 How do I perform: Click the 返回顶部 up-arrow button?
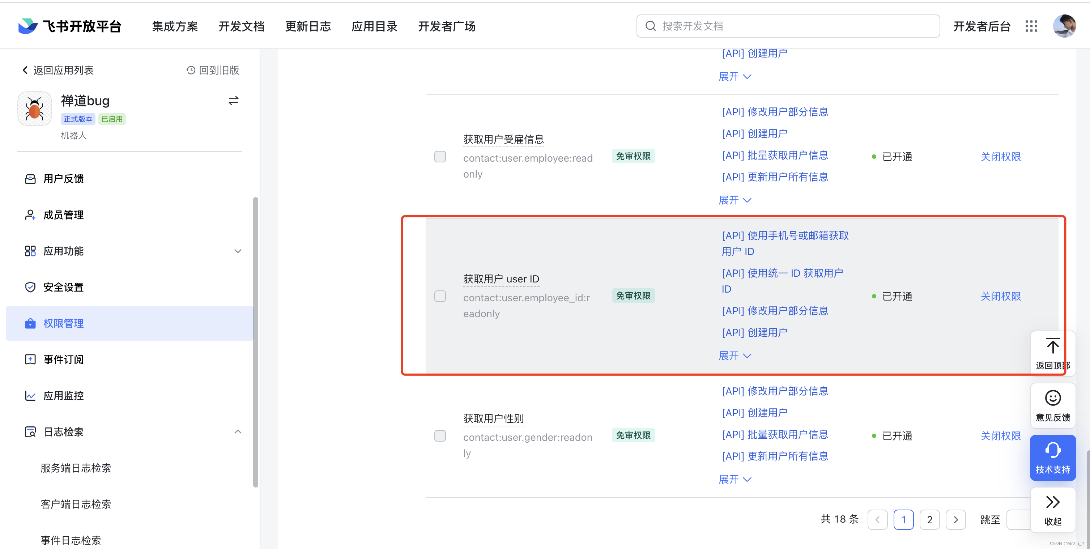coord(1052,353)
